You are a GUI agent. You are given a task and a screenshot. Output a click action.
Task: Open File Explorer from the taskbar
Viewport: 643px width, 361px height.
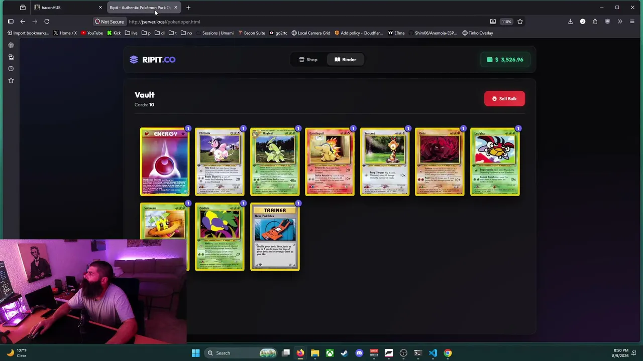315,353
